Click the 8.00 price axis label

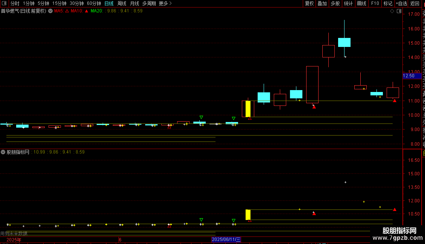point(415,144)
